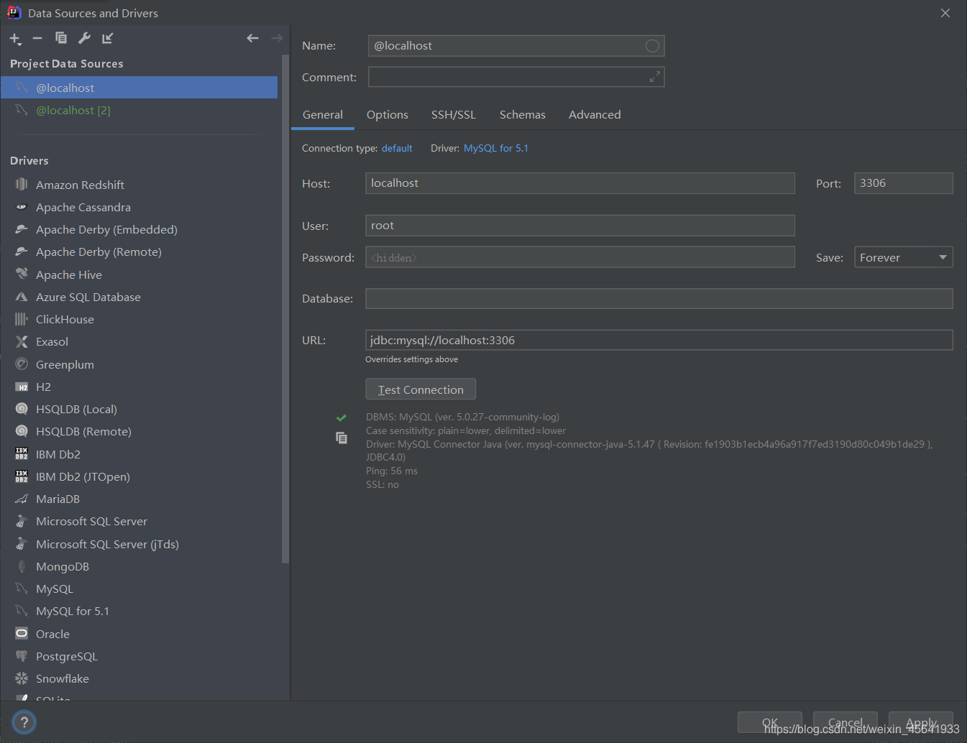Switch to the SSH/SSL tab
This screenshot has width=967, height=743.
tap(453, 114)
